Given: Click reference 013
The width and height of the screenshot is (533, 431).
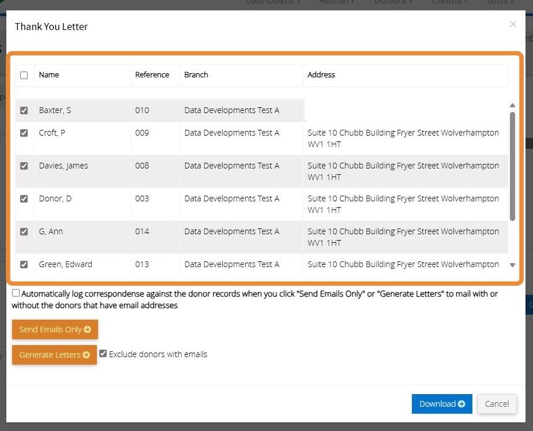Looking at the screenshot, I should click(x=142, y=264).
